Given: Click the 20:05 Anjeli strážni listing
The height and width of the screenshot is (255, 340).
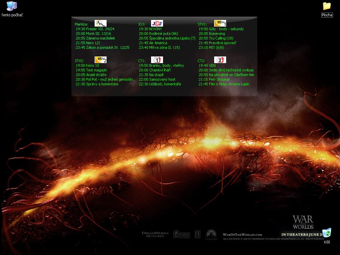Looking at the screenshot, I should pyautogui.click(x=91, y=75).
